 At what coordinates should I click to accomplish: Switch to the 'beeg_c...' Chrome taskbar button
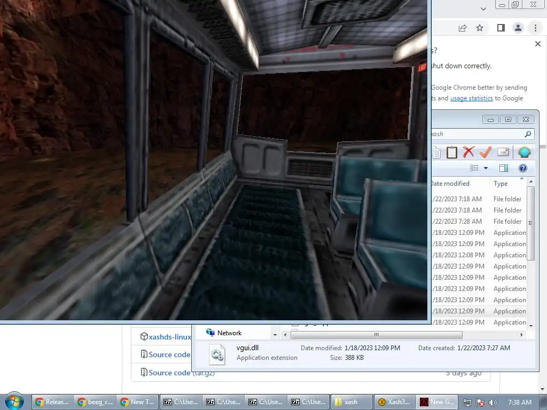coord(95,402)
